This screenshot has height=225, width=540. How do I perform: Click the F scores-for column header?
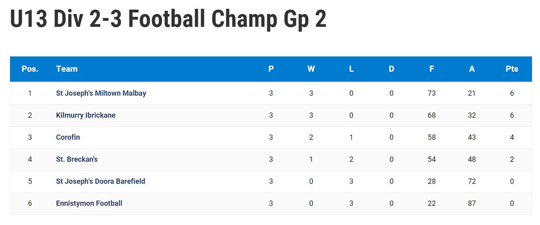coord(431,69)
